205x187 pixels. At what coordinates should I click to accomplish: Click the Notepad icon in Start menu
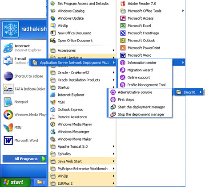tap(8, 102)
